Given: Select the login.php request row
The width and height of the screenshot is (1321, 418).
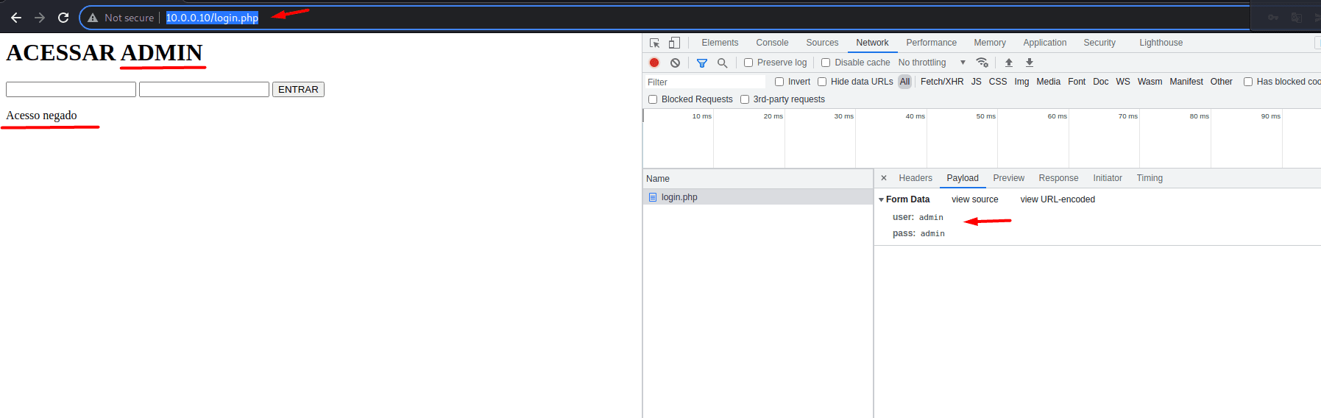Looking at the screenshot, I should [758, 197].
